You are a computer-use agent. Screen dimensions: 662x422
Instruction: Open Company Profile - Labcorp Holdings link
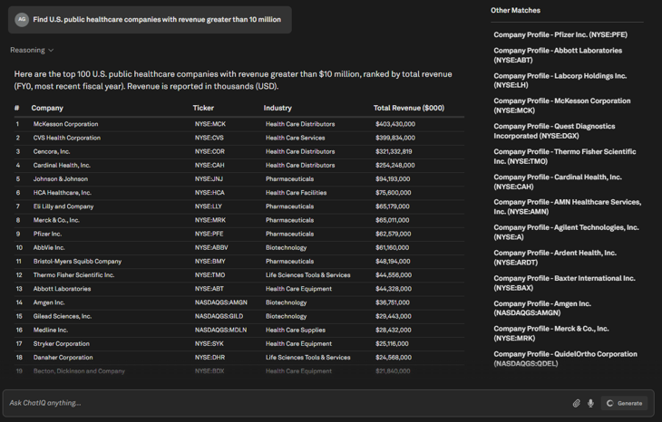[560, 81]
